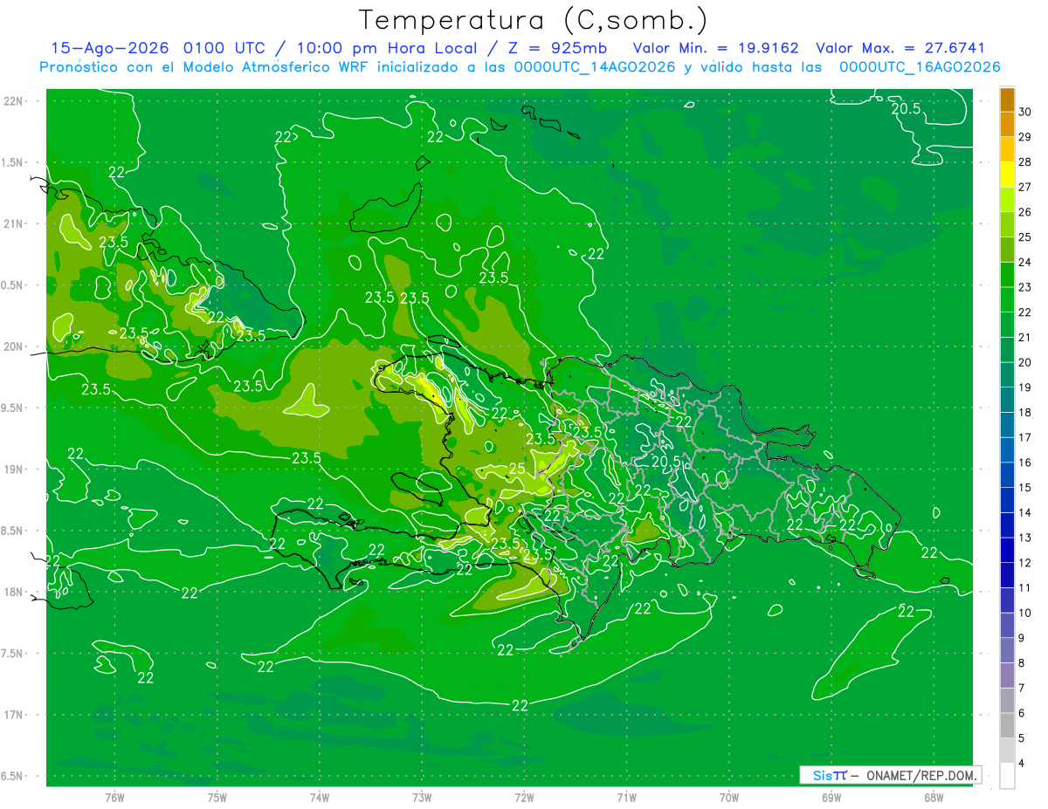Viewport: 1048px width, 809px height.
Task: Select the 17N latitude axis label
Action: coord(15,715)
